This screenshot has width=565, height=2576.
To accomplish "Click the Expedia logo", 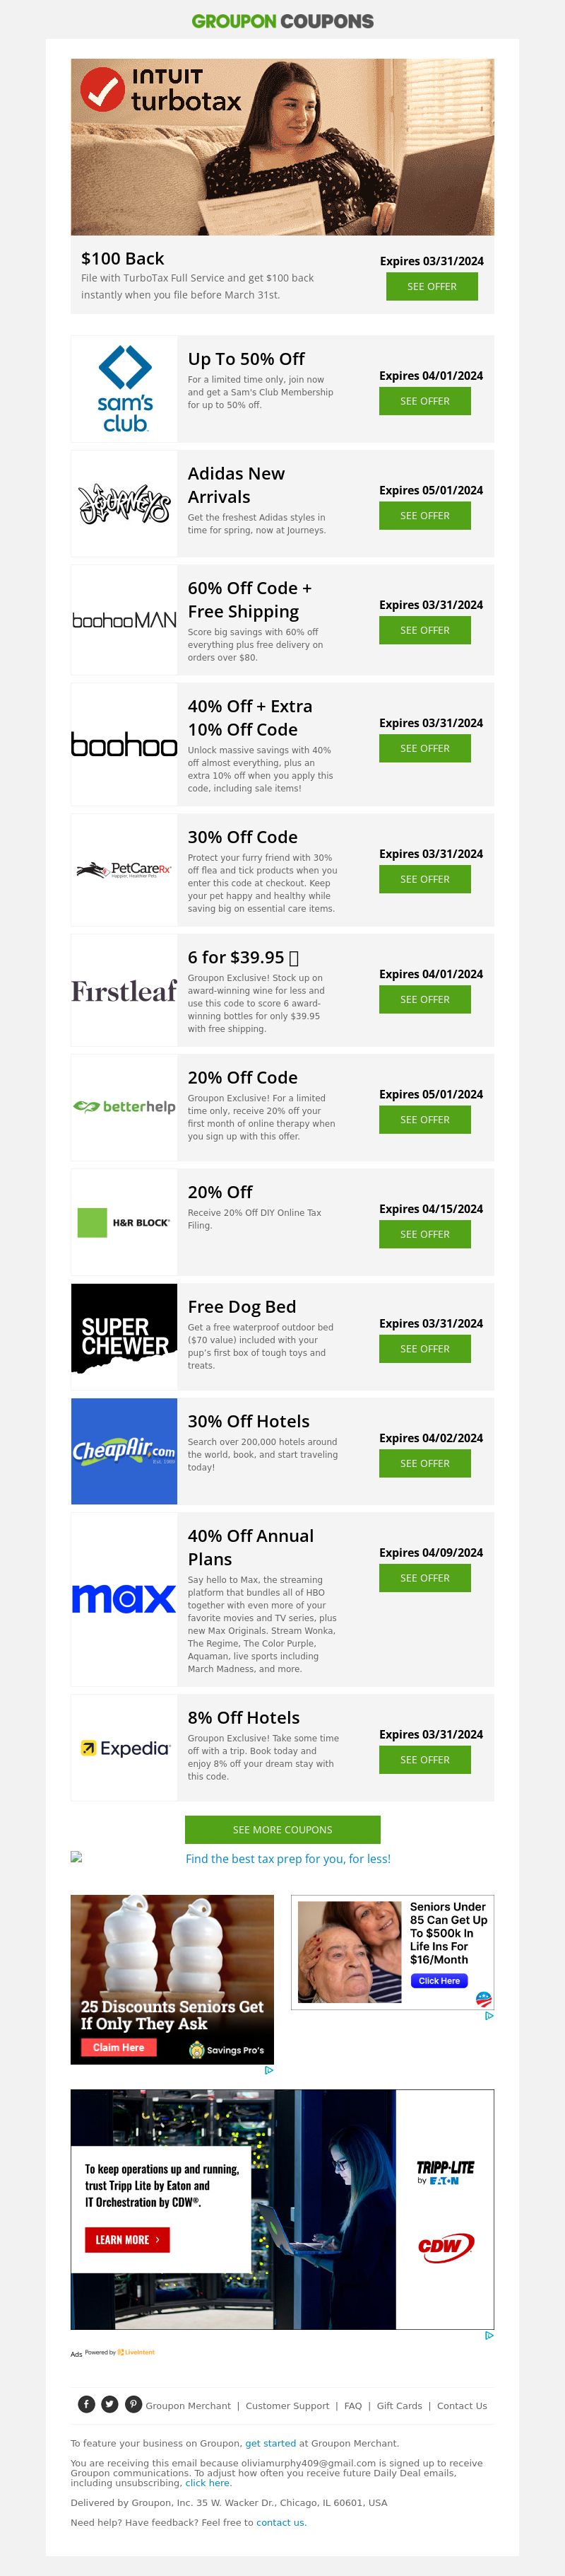I will 125,1748.
